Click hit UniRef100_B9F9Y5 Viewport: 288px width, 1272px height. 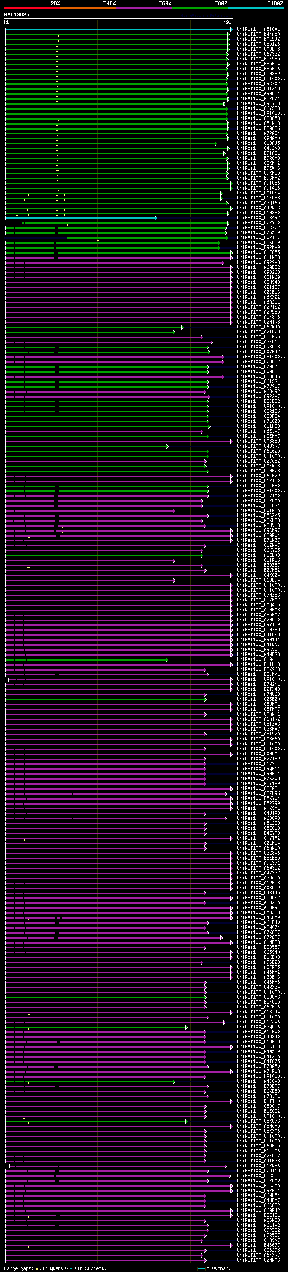pos(258,59)
